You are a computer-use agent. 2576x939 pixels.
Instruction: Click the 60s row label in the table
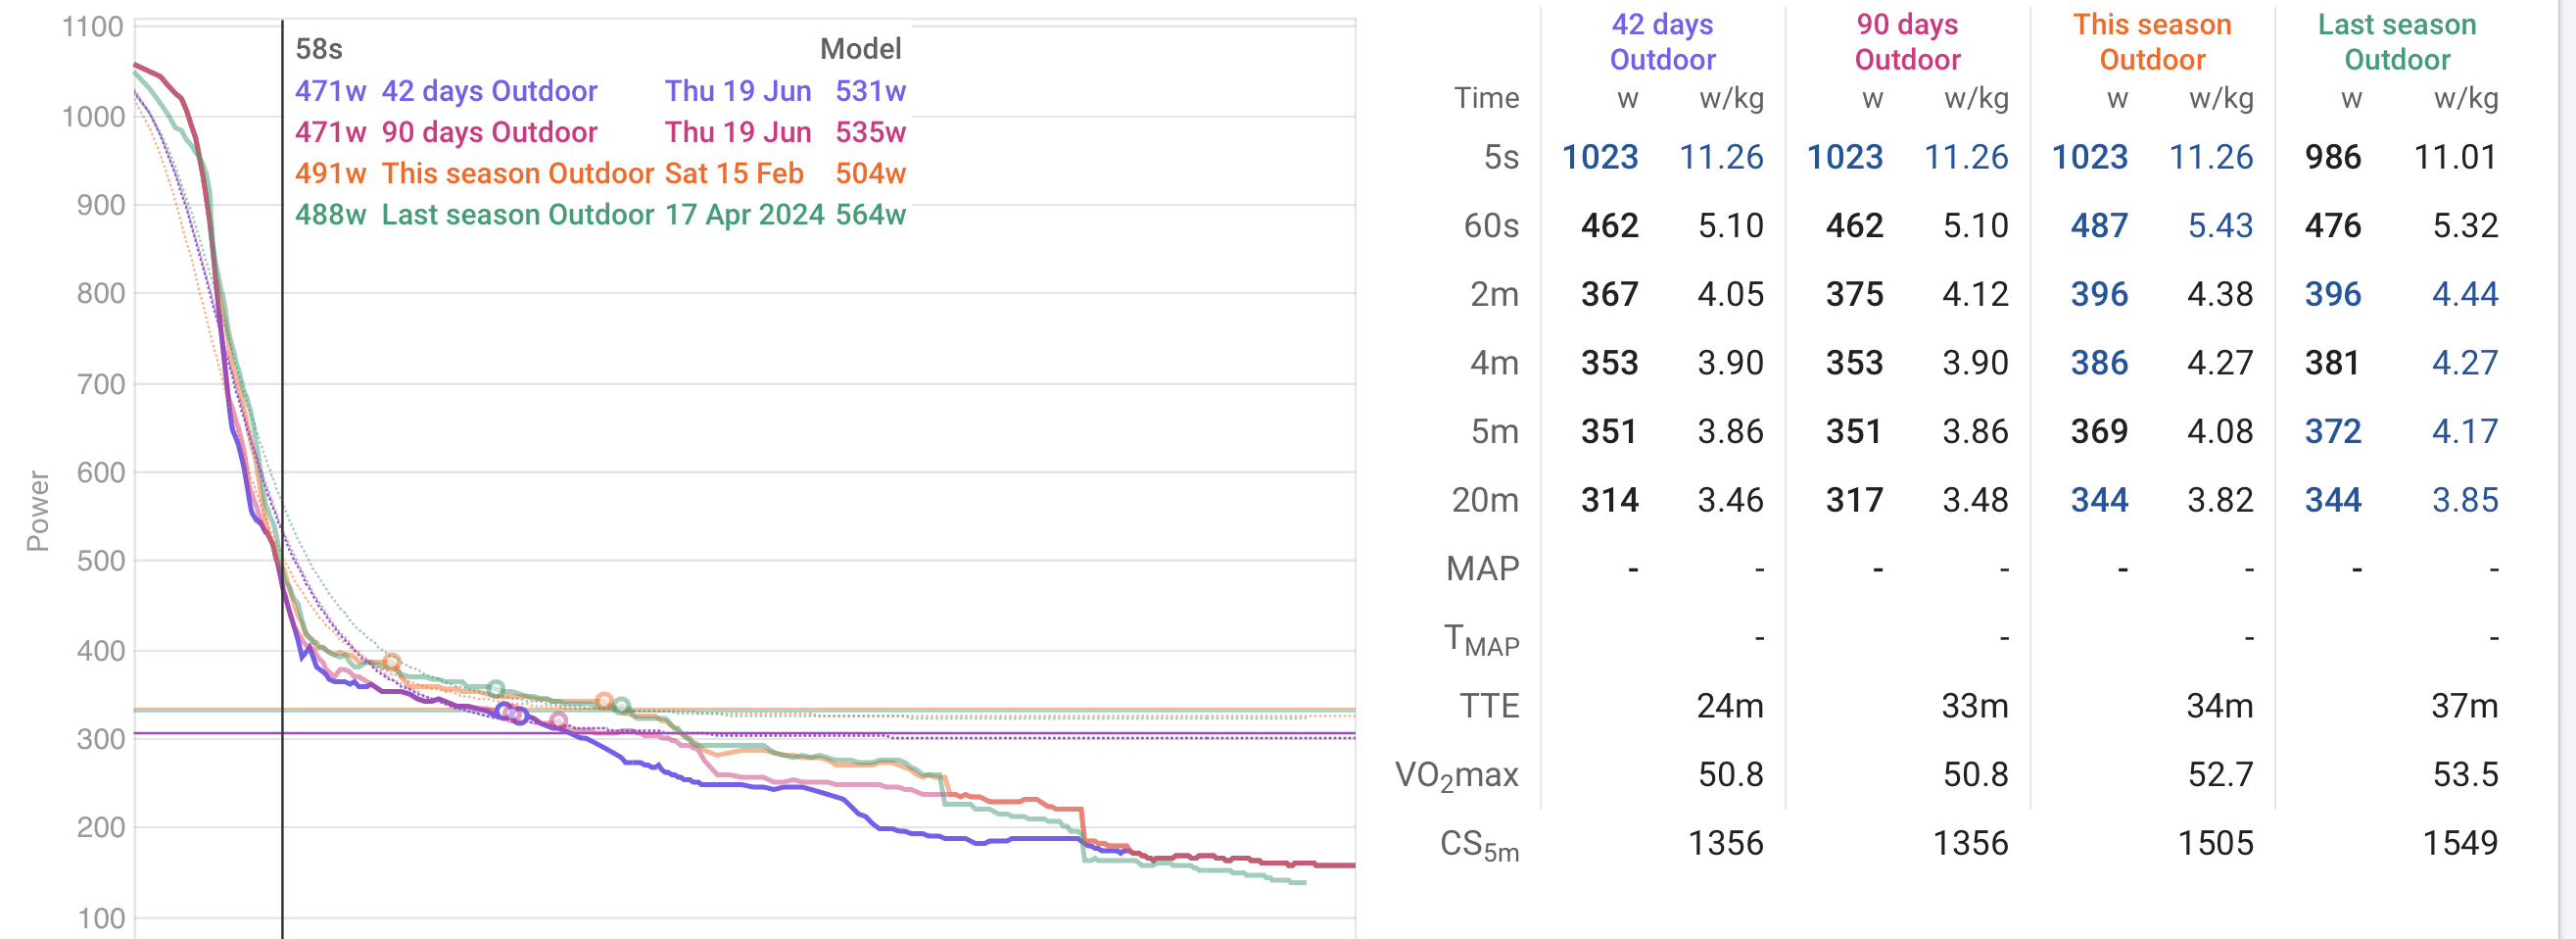click(x=1490, y=226)
